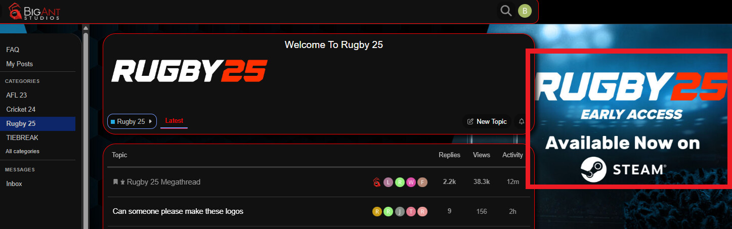Screen dimensions: 732x229
Task: Open the search magnifier icon
Action: tap(505, 11)
